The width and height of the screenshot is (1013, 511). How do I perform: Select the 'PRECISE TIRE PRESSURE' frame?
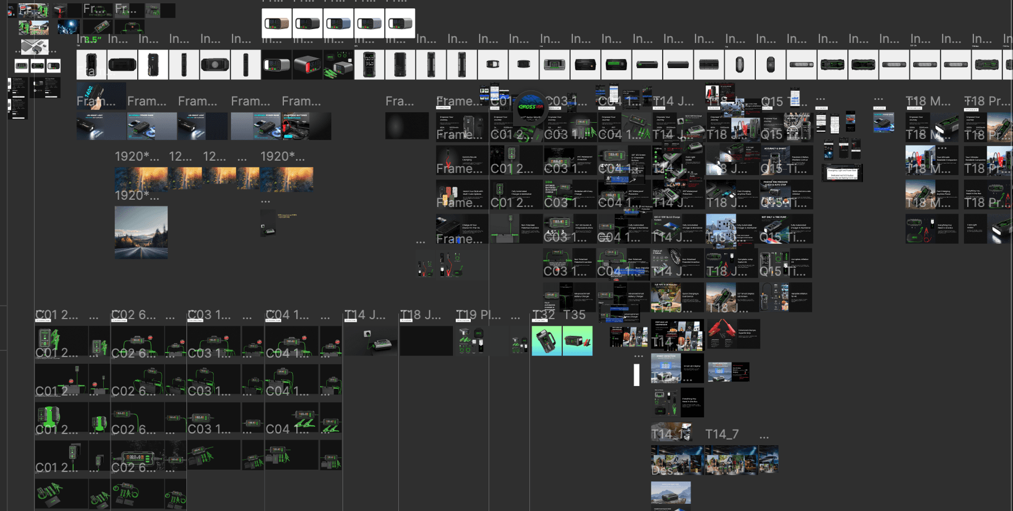[786, 194]
